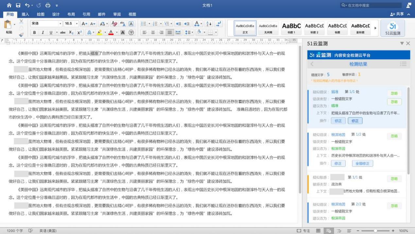Toggle italic formatting
Image resolution: width=415 pixels, height=234 pixels.
click(43, 32)
